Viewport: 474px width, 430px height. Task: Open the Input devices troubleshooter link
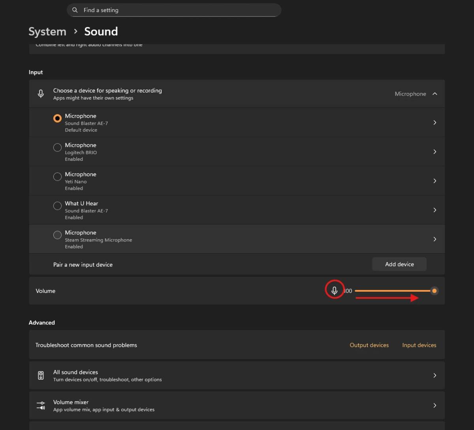pos(419,345)
